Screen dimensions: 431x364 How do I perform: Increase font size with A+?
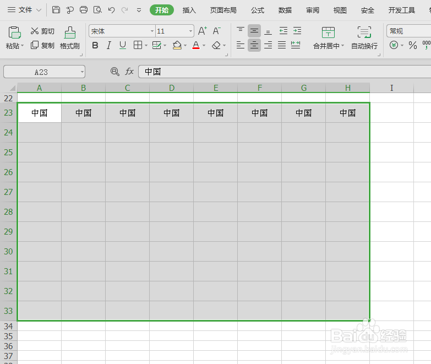[x=203, y=31]
